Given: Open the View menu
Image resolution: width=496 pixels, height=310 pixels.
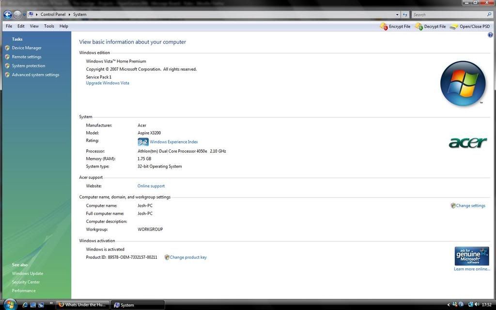Looking at the screenshot, I should 34,26.
